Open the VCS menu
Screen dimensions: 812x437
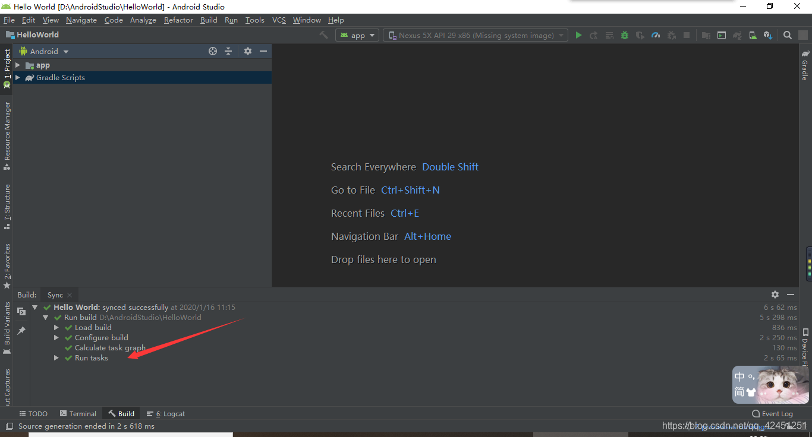pos(279,20)
